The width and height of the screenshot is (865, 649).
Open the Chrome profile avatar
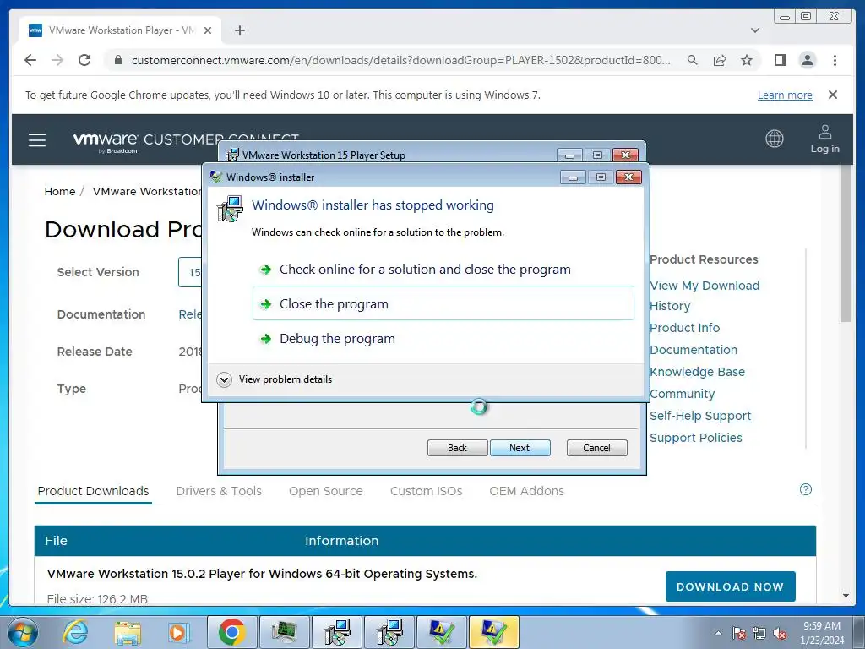[807, 60]
